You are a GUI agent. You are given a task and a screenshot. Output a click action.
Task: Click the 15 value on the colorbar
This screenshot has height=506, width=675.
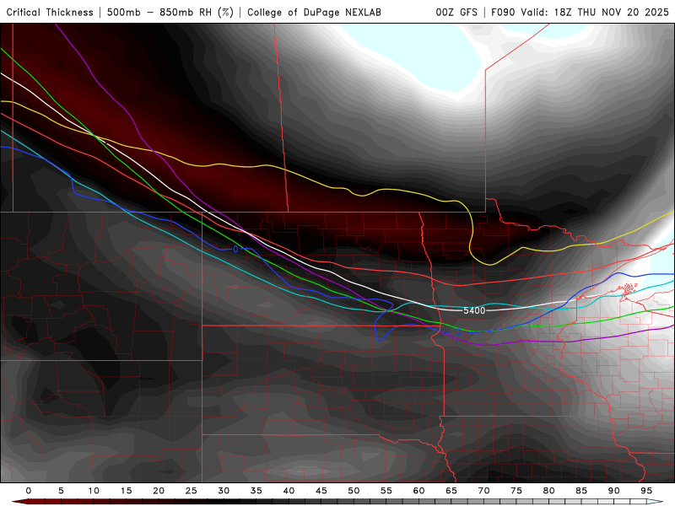click(x=126, y=491)
